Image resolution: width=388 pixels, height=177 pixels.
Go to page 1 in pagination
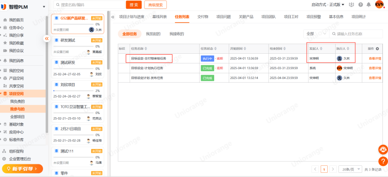(324, 170)
